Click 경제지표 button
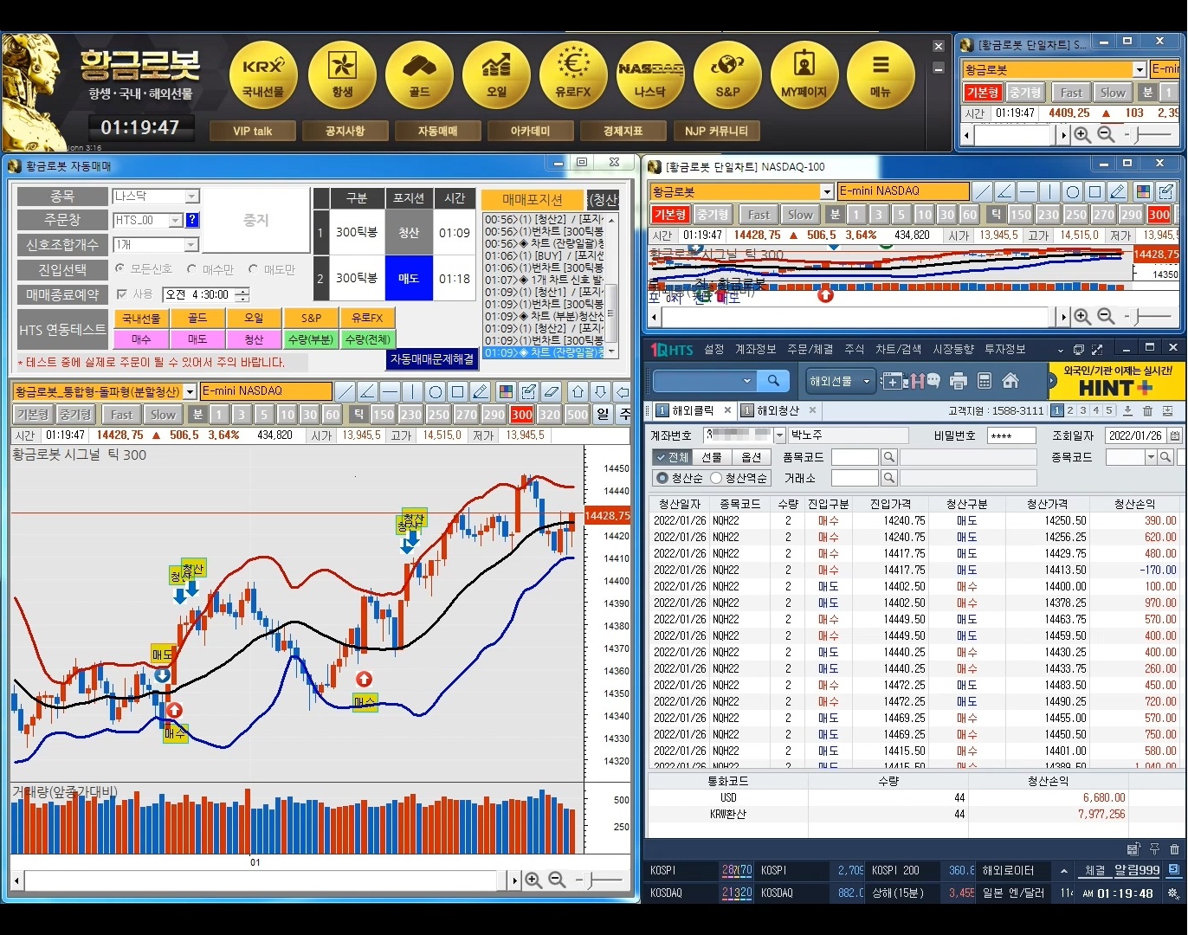This screenshot has height=935, width=1188. coord(623,132)
